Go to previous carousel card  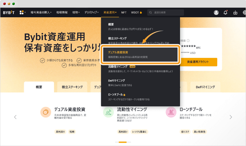(15, 117)
